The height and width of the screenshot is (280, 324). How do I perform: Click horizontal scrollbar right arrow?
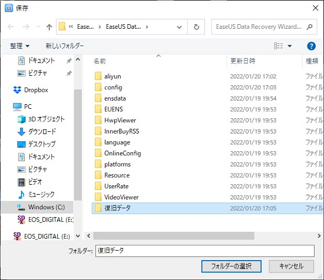[319, 236]
